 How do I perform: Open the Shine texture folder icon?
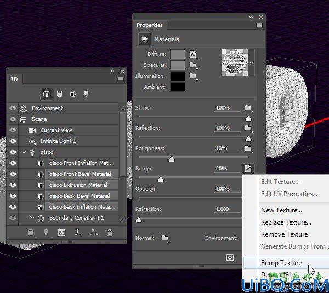248,108
